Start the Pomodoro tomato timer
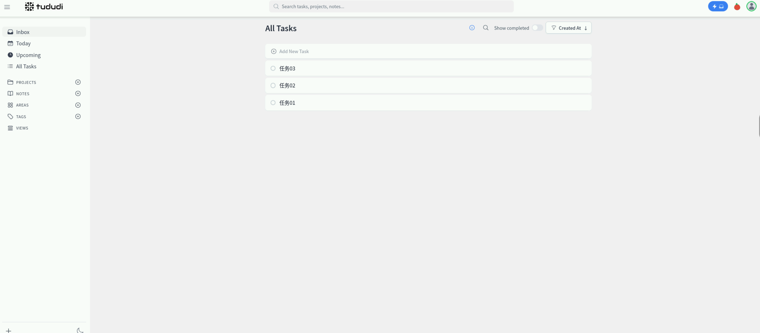 [737, 7]
